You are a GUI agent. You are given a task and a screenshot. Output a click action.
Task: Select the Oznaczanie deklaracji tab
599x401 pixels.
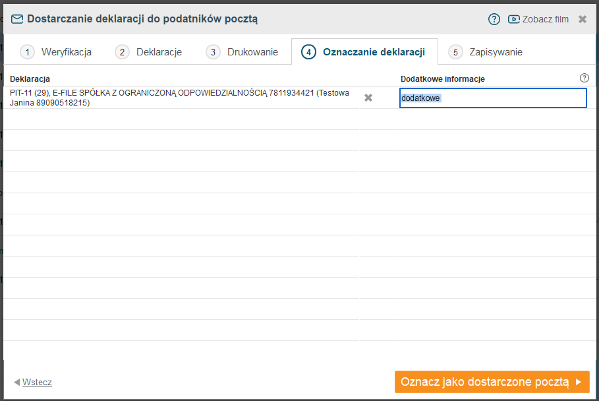[364, 52]
